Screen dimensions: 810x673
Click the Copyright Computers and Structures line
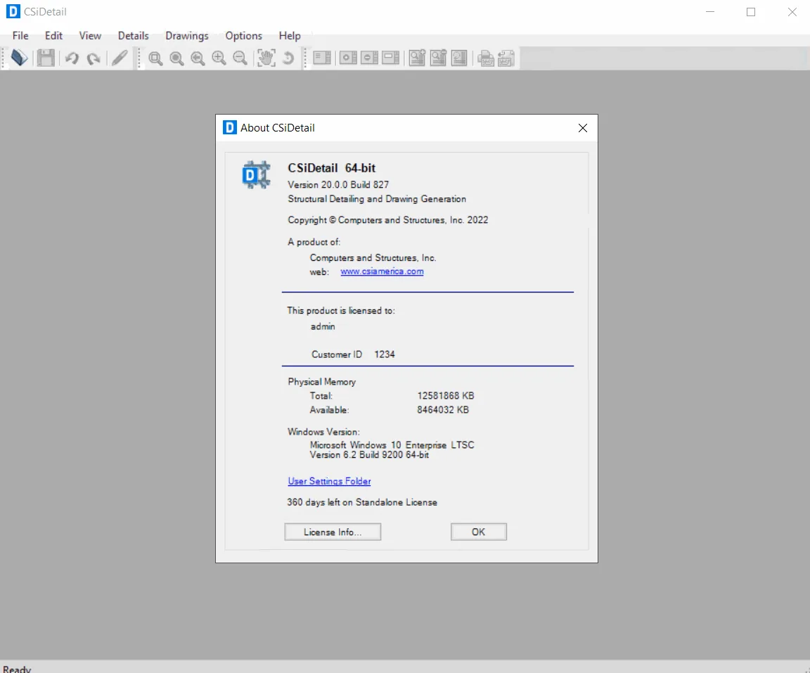pyautogui.click(x=388, y=220)
